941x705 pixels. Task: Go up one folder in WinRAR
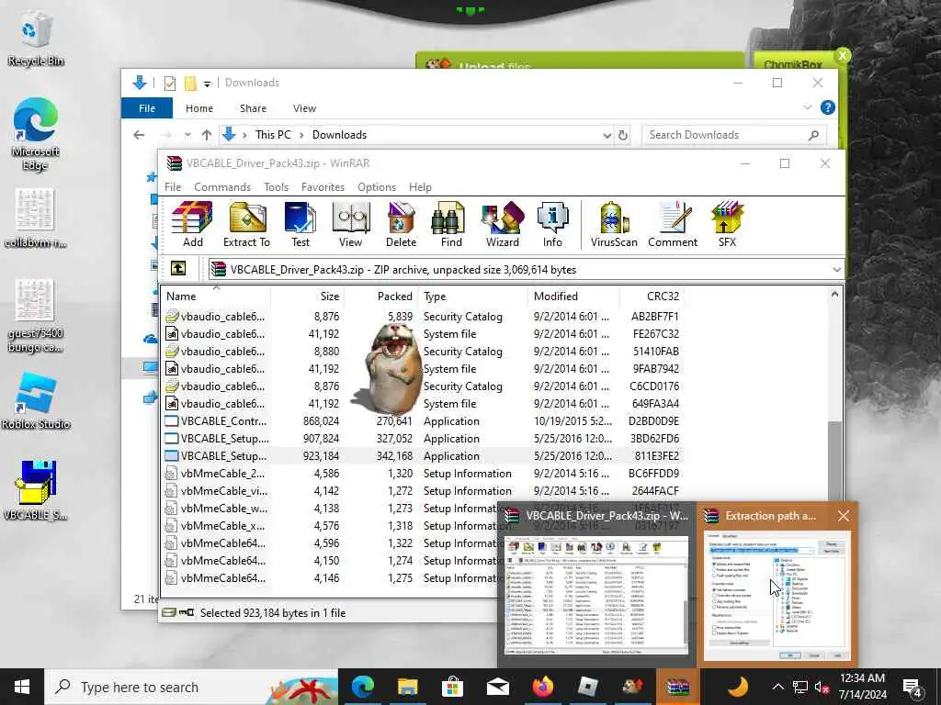point(178,269)
